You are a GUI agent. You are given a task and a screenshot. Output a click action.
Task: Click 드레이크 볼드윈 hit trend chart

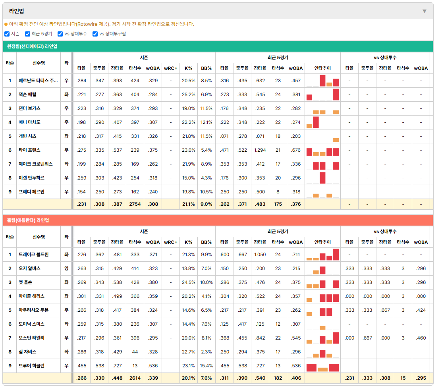(322, 255)
